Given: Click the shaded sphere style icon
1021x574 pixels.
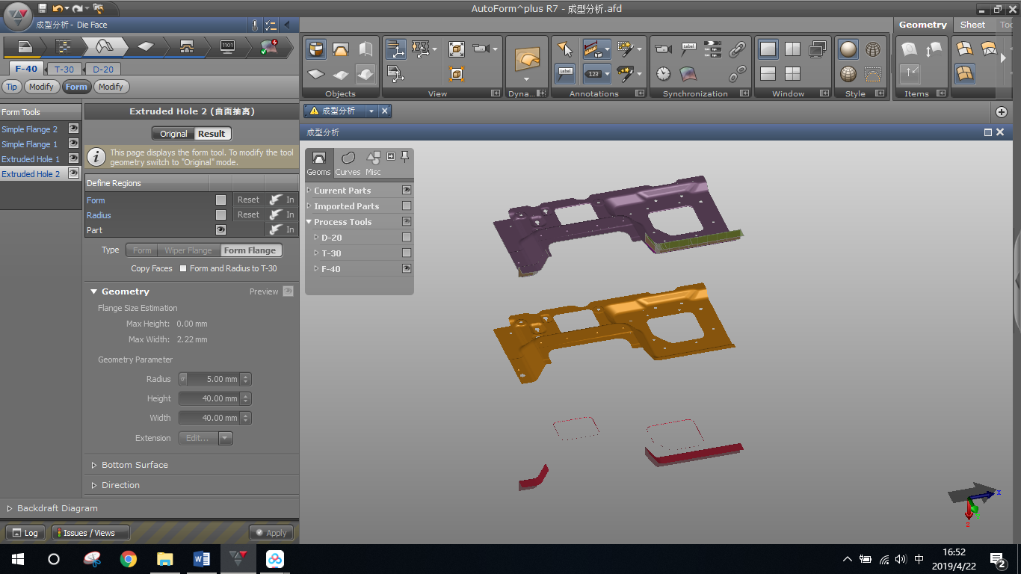Looking at the screenshot, I should click(x=848, y=50).
